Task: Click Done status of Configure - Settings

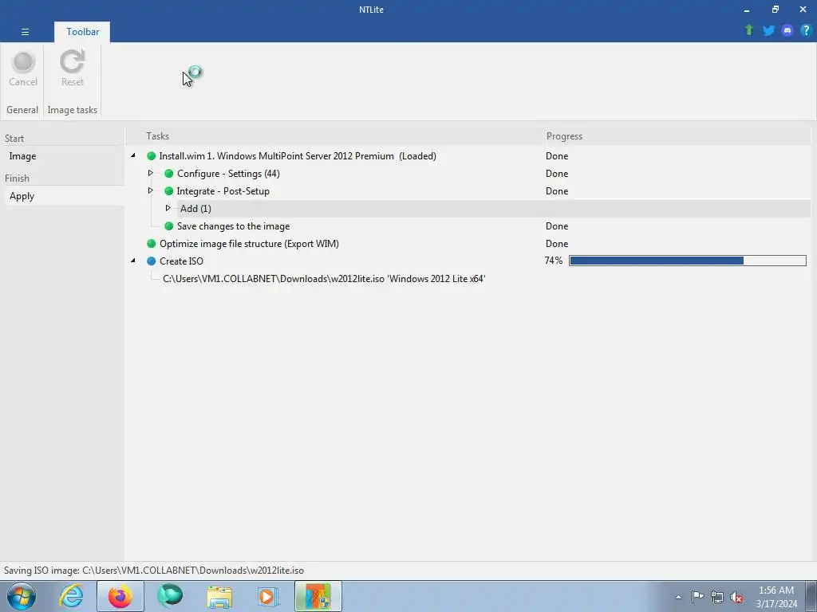Action: tap(556, 174)
